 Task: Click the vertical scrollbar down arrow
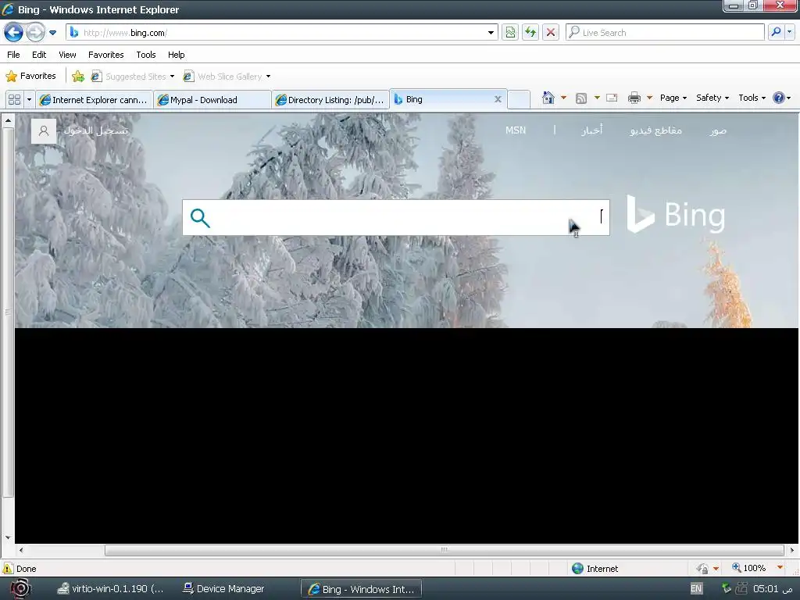(8, 537)
